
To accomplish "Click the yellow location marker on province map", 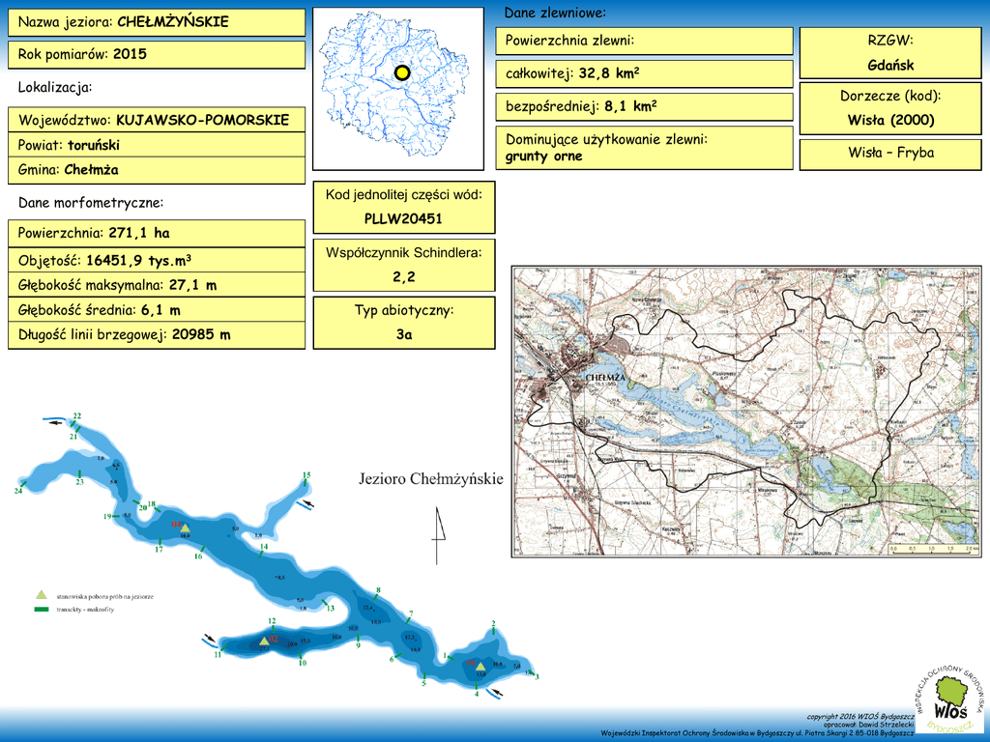I will 402,73.
